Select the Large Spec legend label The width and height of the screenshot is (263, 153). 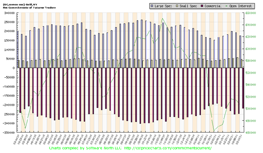(x=163, y=6)
